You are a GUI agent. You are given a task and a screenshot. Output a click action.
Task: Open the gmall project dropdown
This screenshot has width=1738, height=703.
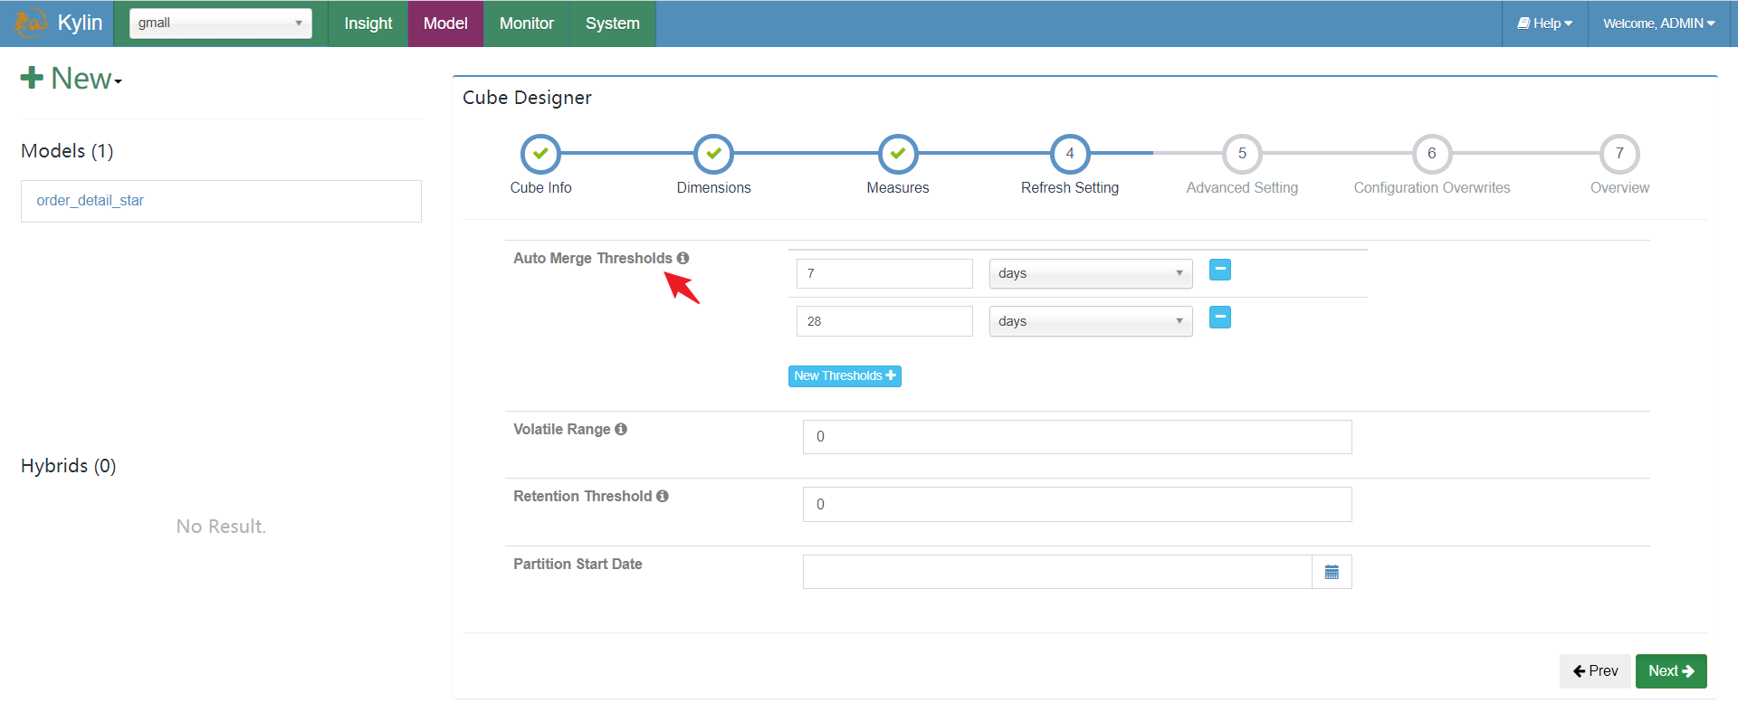221,24
